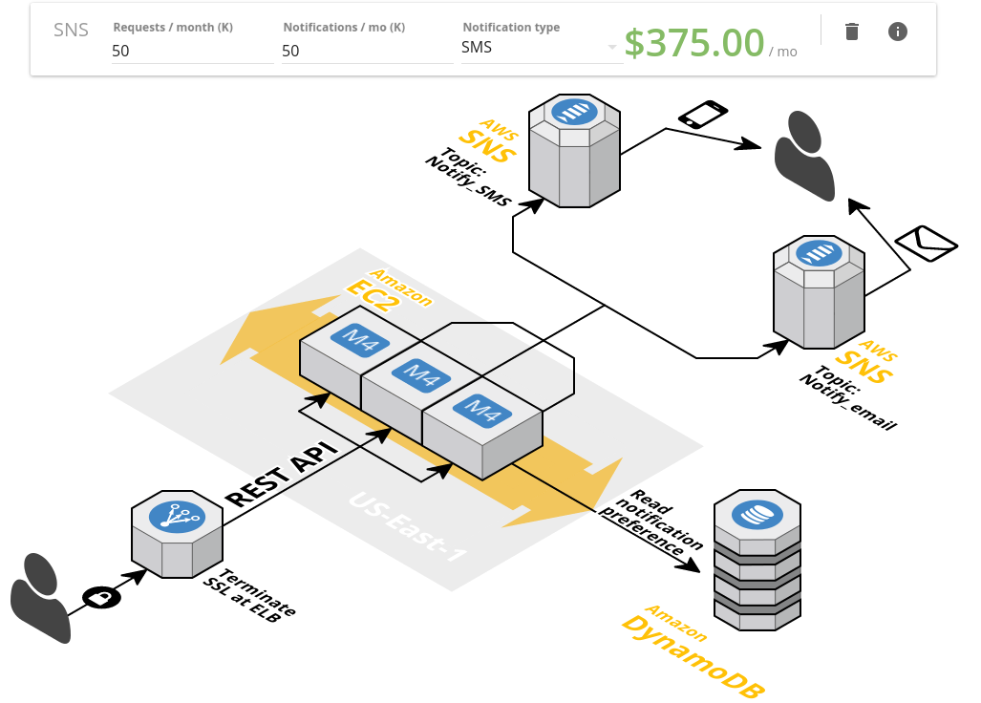Viewport: 981px width, 703px height.
Task: Select the SNS Notify_SMS topic node
Action: (x=574, y=150)
